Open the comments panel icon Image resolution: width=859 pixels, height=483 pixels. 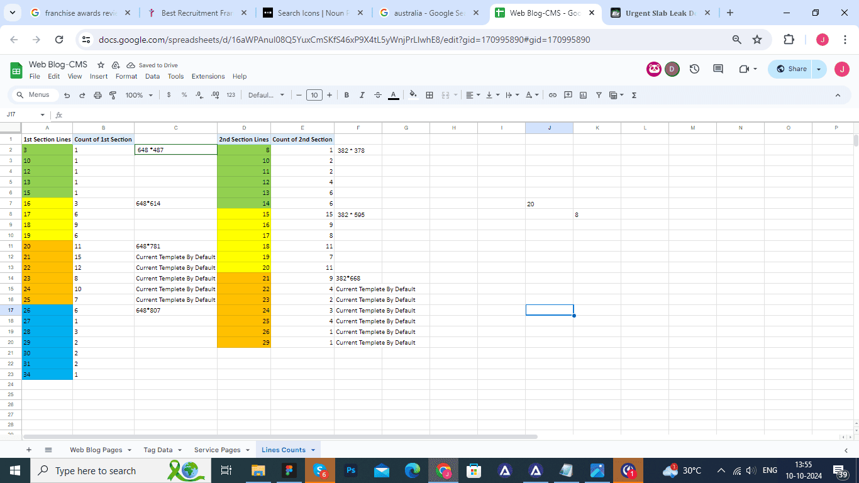(x=718, y=69)
